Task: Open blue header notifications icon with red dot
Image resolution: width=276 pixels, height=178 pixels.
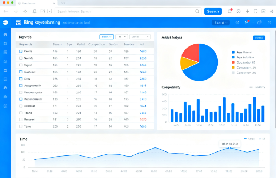Action: (x=247, y=22)
